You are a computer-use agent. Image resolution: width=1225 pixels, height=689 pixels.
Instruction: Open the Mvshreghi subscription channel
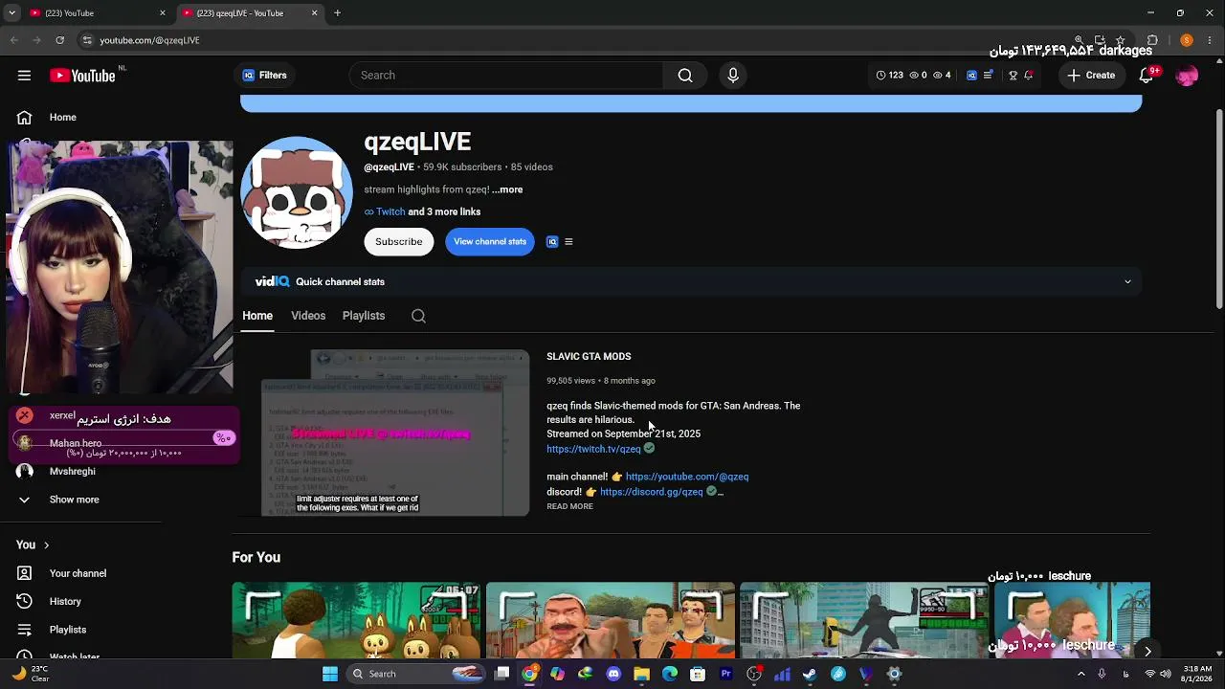tap(72, 472)
